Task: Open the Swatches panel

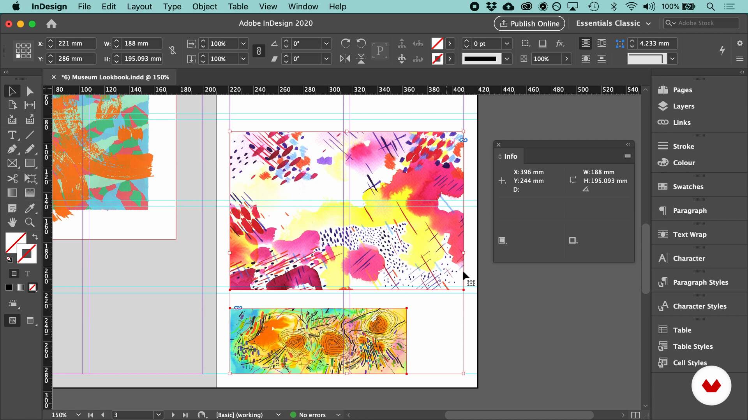Action: tap(688, 187)
